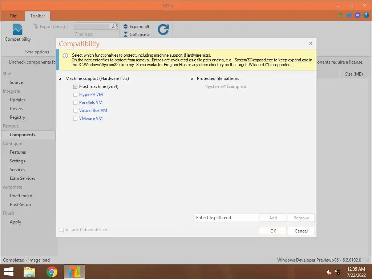This screenshot has width=372, height=279.
Task: Open the Twitter bird icon
Action: pyautogui.click(x=349, y=15)
